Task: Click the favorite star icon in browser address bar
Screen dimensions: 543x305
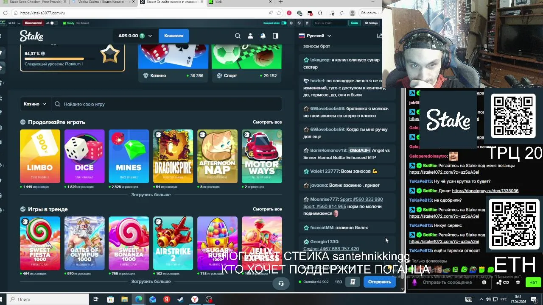Action: [279, 13]
